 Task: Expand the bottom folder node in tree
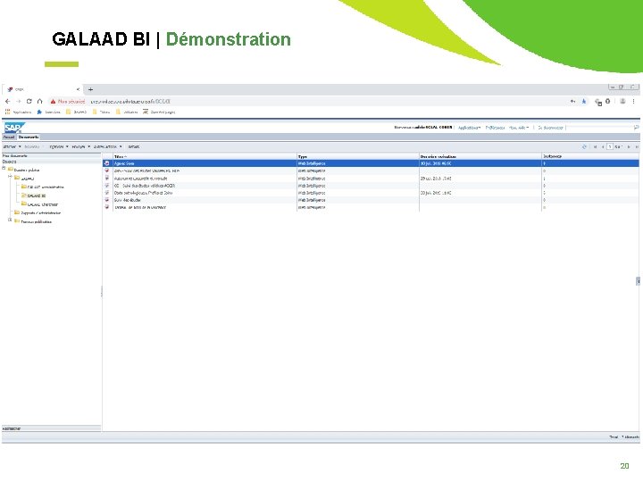[x=10, y=220]
